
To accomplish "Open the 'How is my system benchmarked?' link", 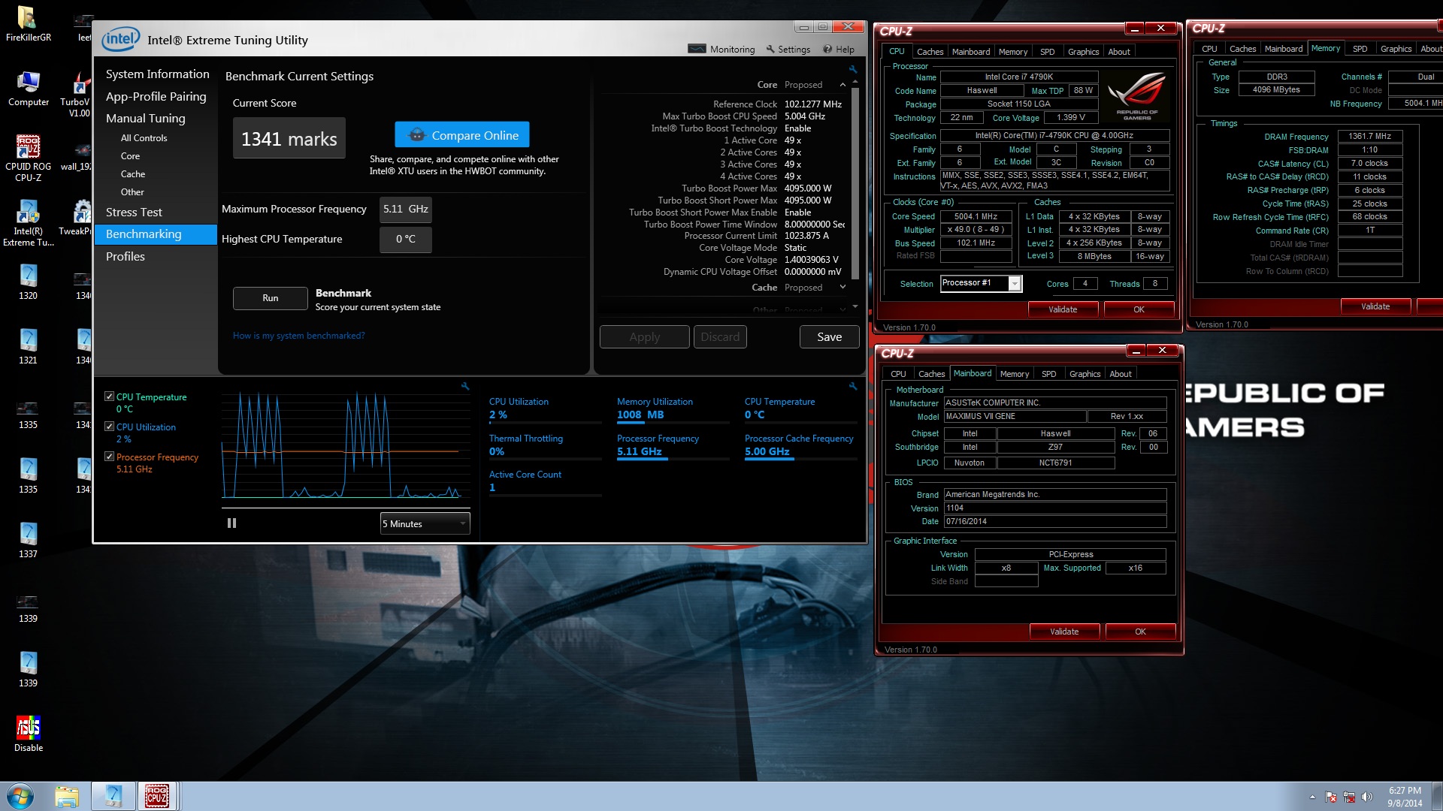I will point(298,336).
